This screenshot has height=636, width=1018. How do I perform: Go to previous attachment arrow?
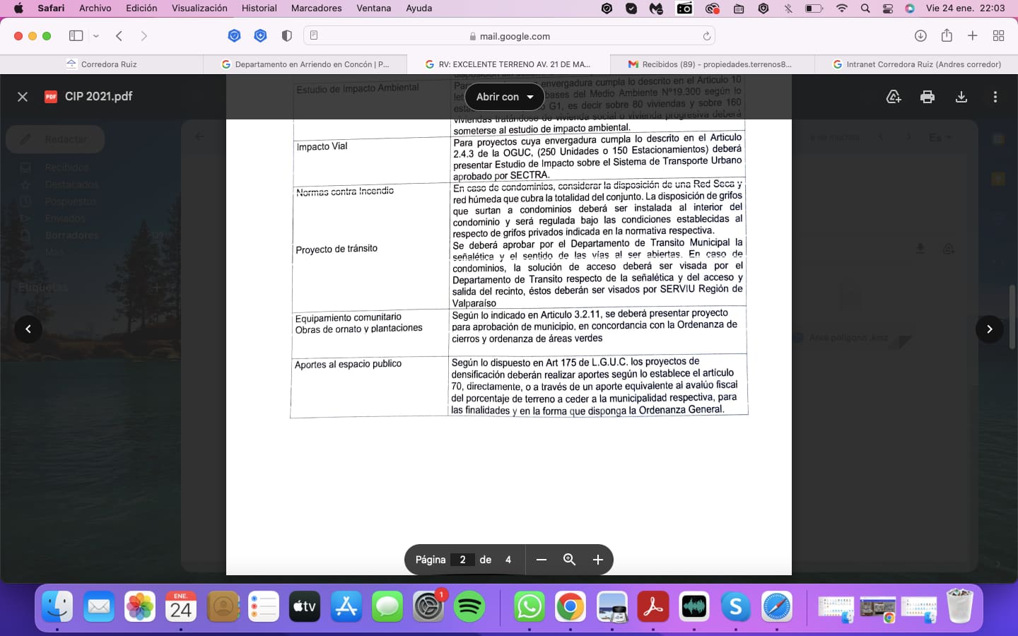click(28, 329)
